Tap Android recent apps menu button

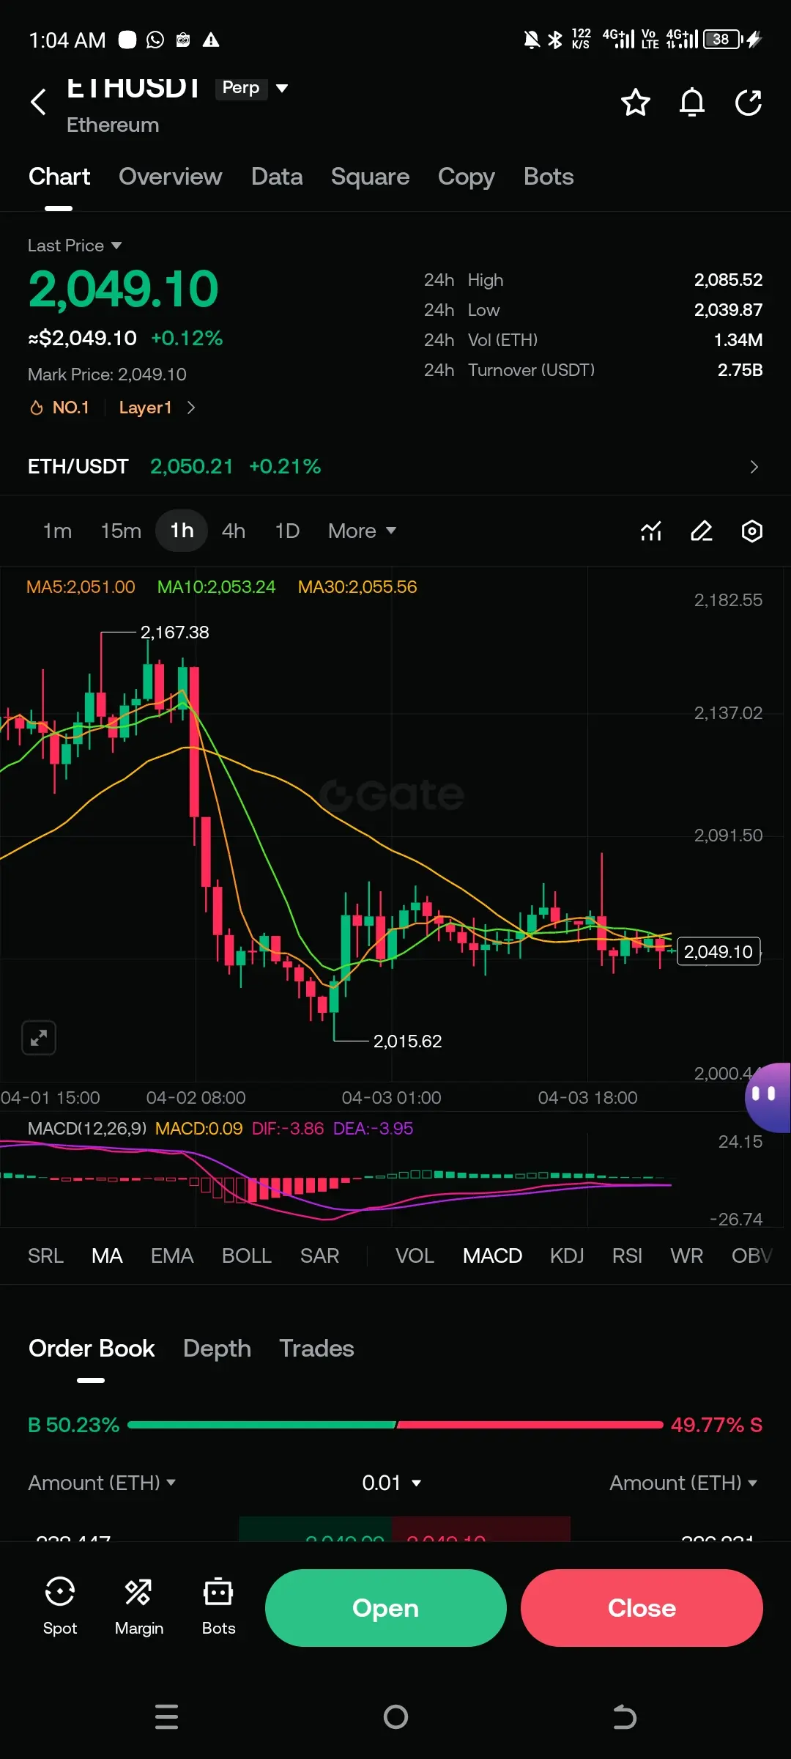pyautogui.click(x=167, y=1716)
